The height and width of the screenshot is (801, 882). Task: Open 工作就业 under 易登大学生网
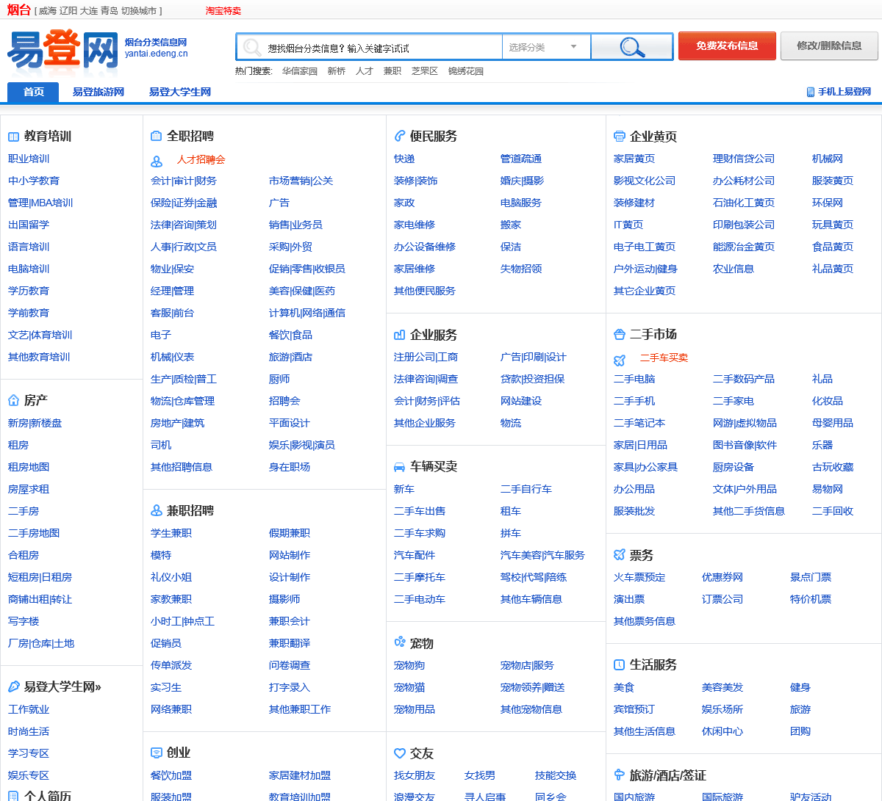click(x=29, y=709)
